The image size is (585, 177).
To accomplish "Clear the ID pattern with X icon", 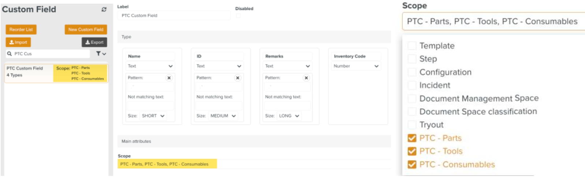I will tap(238, 78).
